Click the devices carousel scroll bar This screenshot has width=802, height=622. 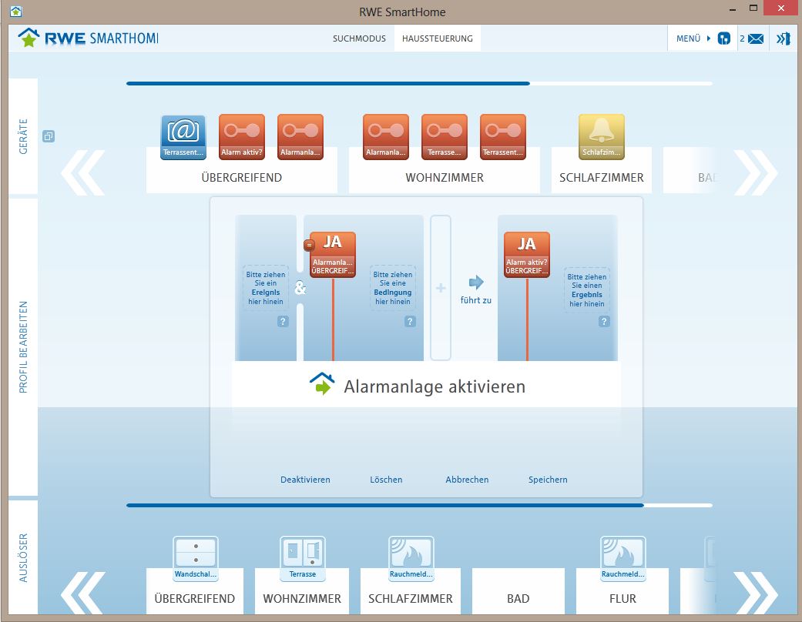tap(419, 83)
